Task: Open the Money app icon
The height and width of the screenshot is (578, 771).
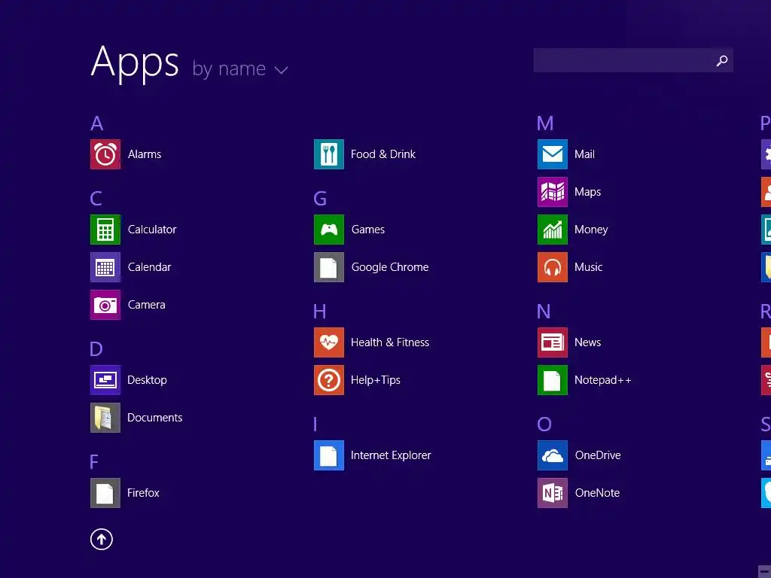Action: (x=553, y=230)
